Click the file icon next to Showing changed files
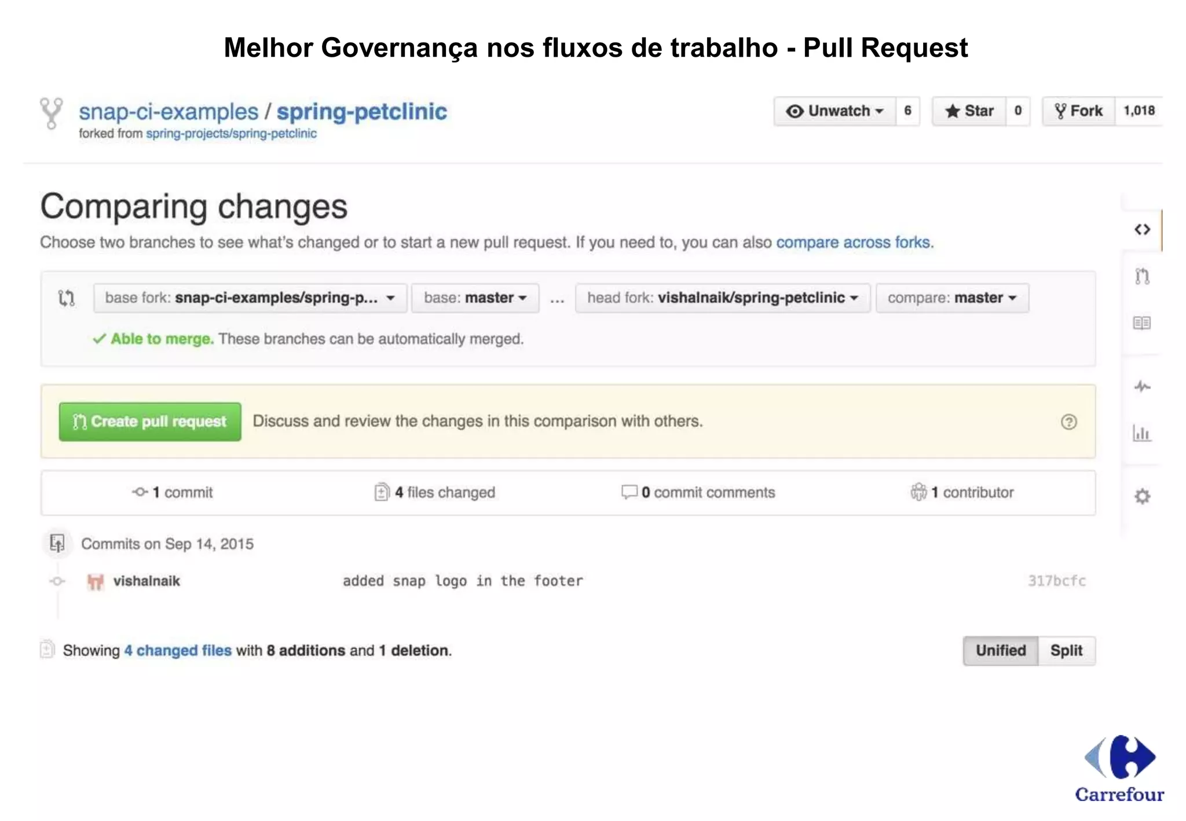The width and height of the screenshot is (1186, 821). pyautogui.click(x=47, y=650)
